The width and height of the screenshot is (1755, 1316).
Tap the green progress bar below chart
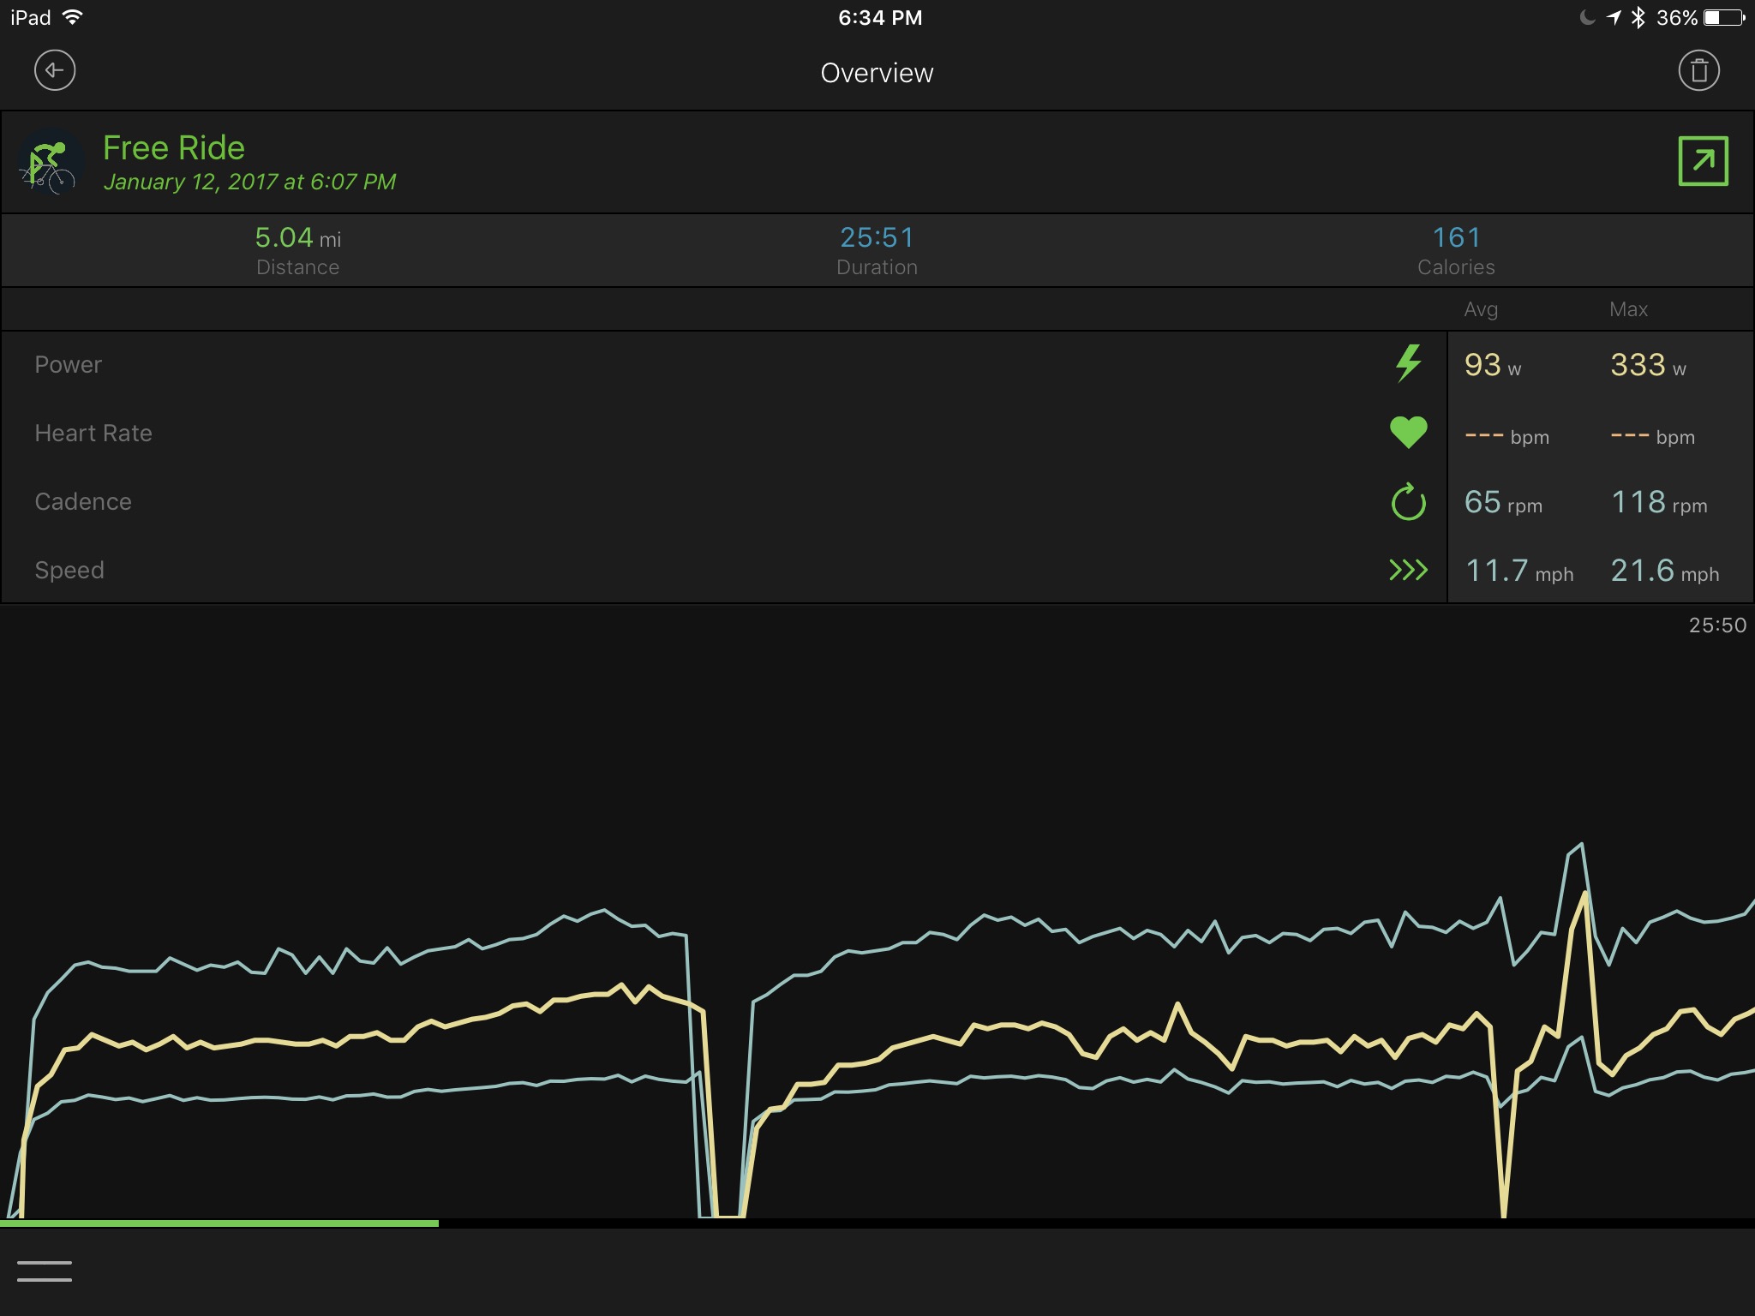click(219, 1223)
